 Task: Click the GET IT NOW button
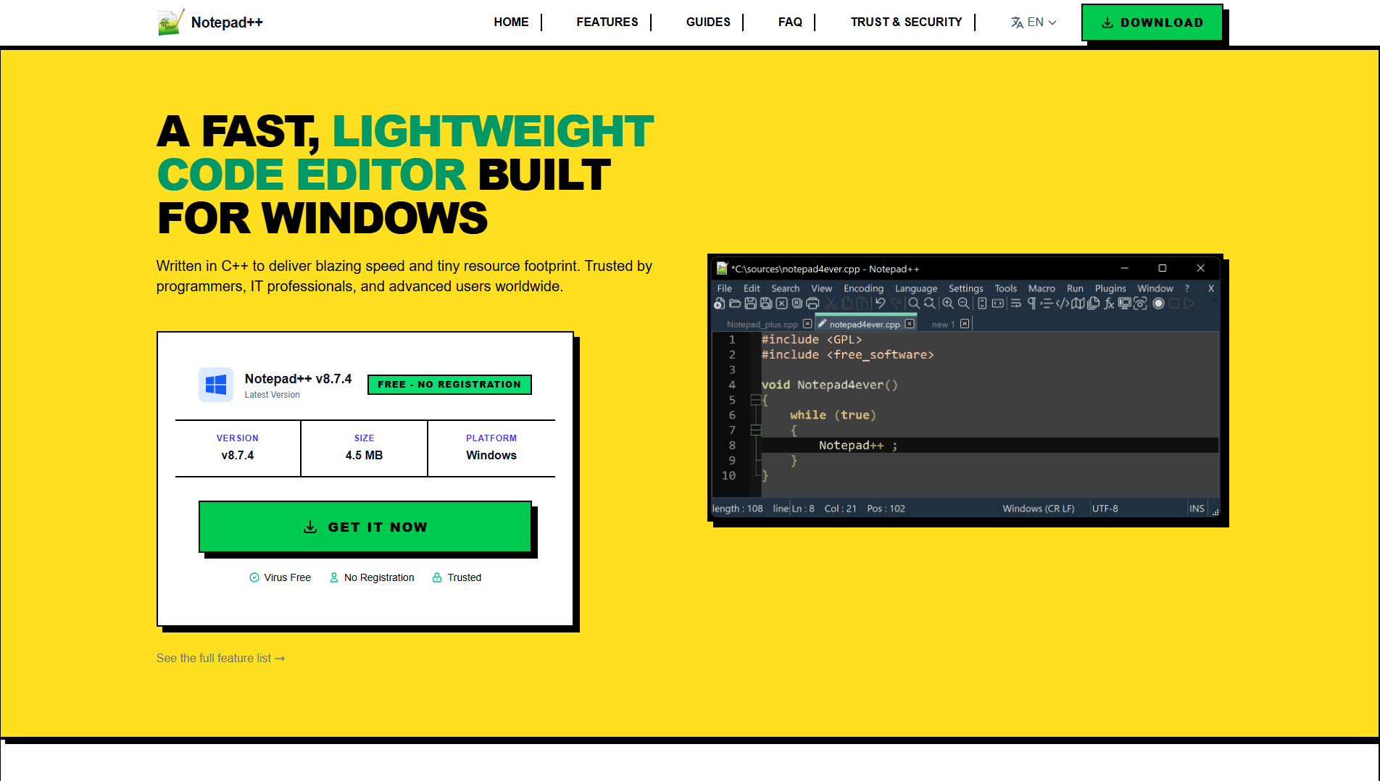click(x=365, y=527)
